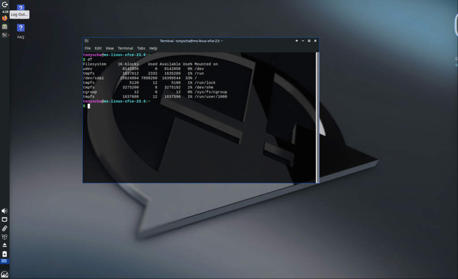Viewport: 458px width, 279px height.
Task: Click the '16399544' available value
Action: click(171, 78)
